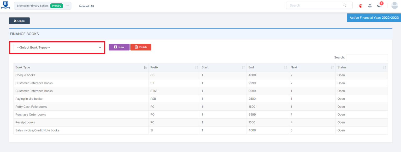This screenshot has height=152, width=401.
Task: Select the Purchase Order books row
Action: click(x=31, y=115)
